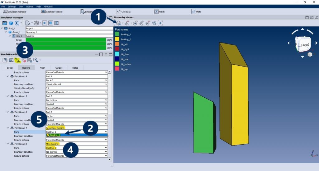Collapse the Proj_1 tree node

[x=2, y=28]
